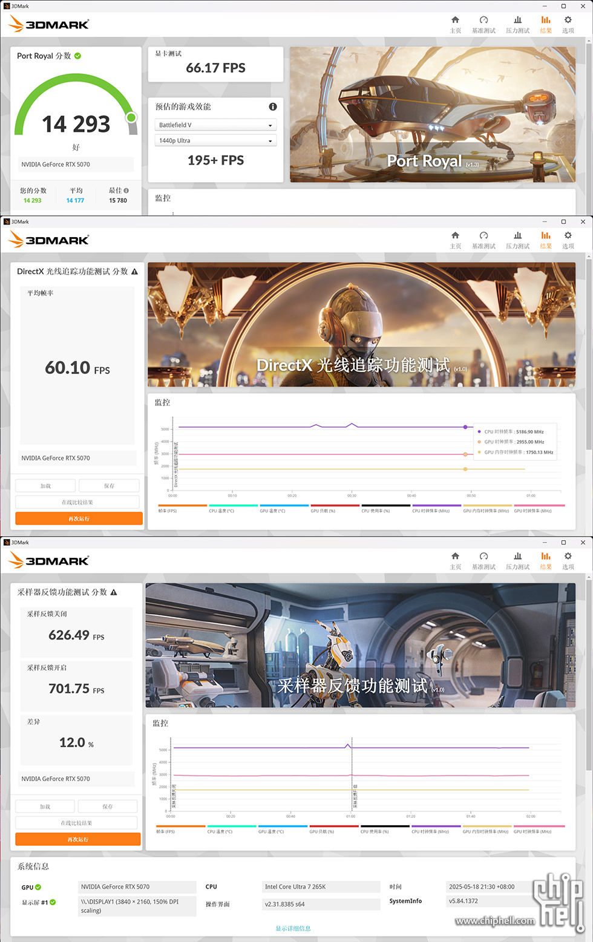Click warning icon beside DirectX 光线追踪功能测试 分数

coord(134,272)
